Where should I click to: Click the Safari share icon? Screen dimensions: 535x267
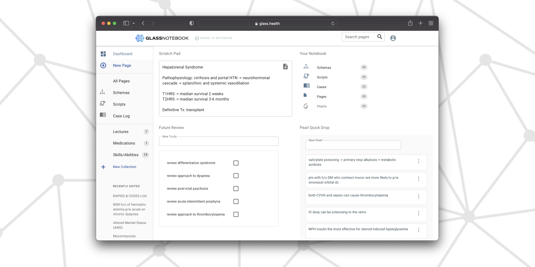[410, 23]
